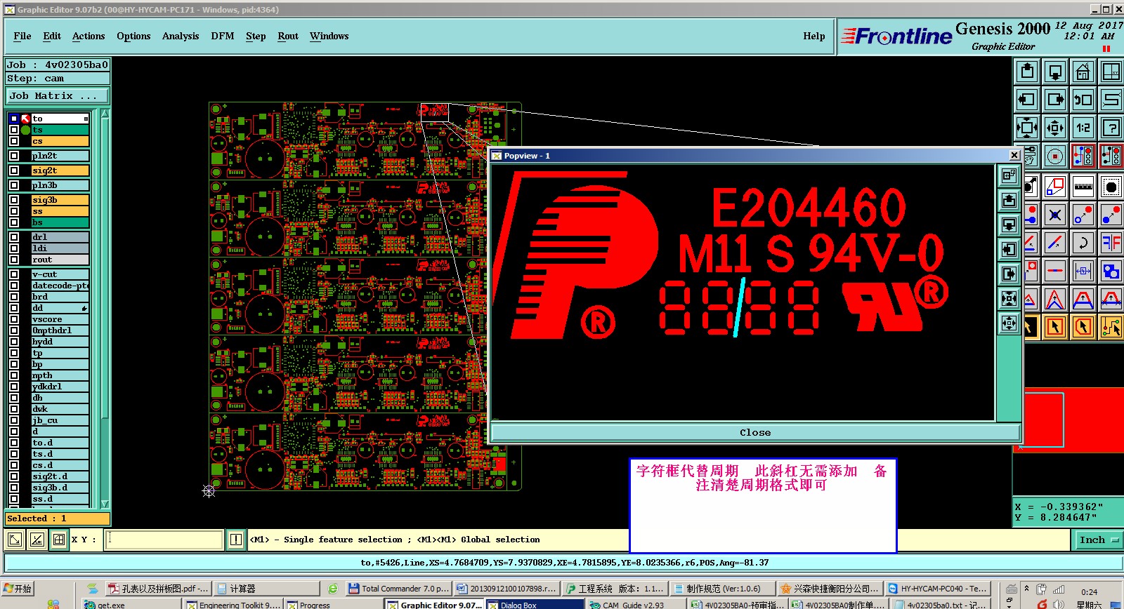
Task: Open the Windows menu
Action: (329, 36)
